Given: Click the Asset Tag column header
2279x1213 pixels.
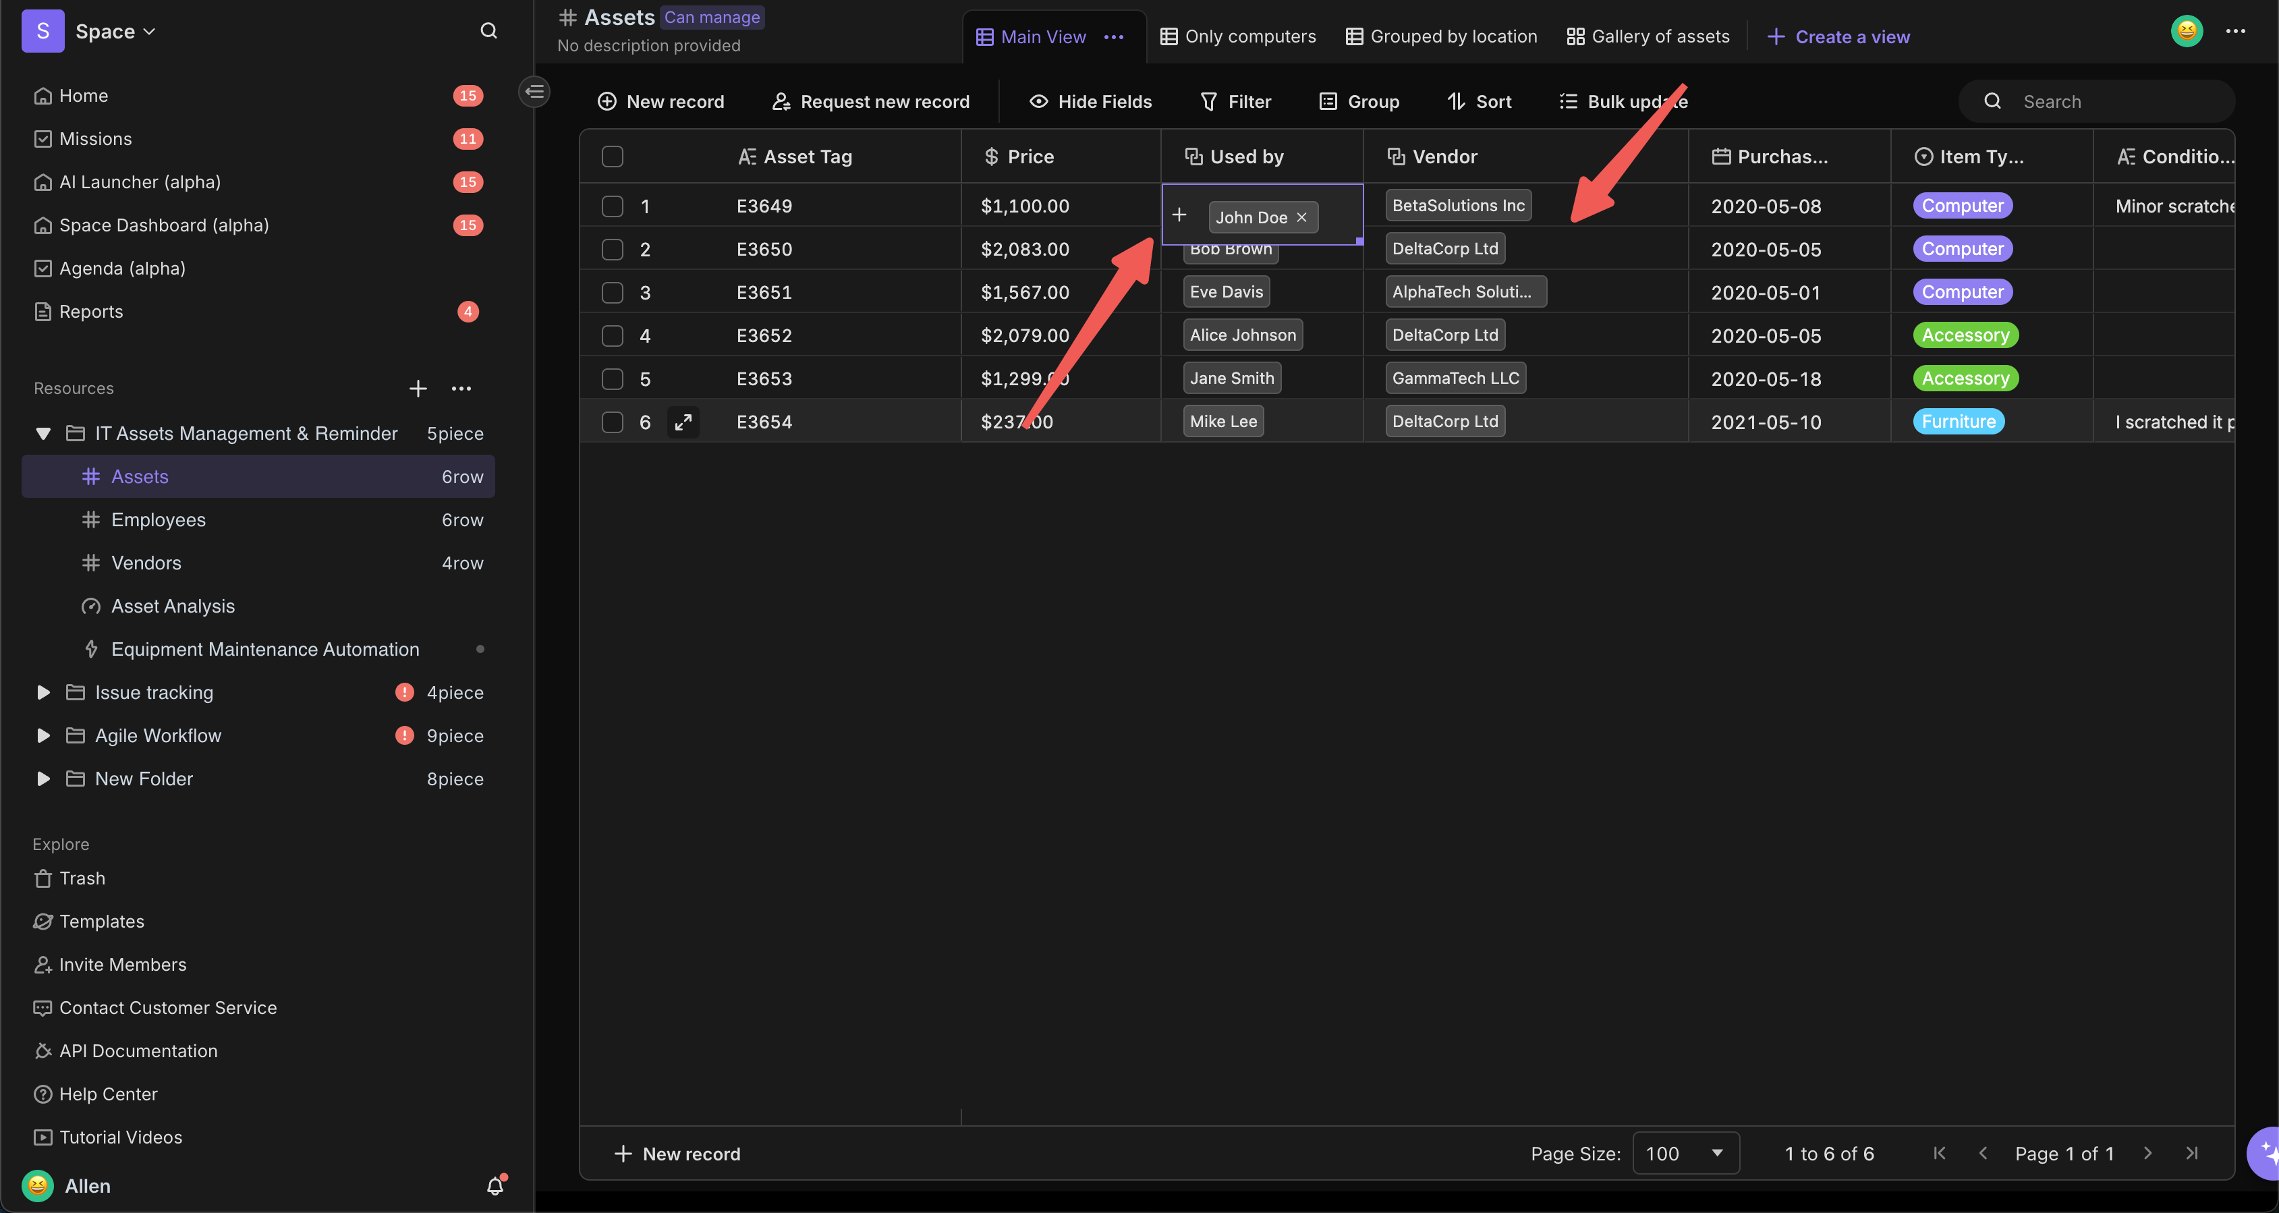Looking at the screenshot, I should (x=795, y=157).
